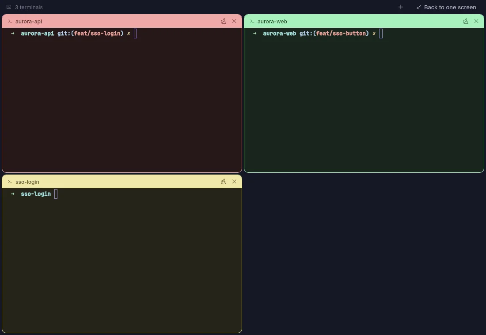Click the aurora-api directory name in prompt

click(38, 33)
